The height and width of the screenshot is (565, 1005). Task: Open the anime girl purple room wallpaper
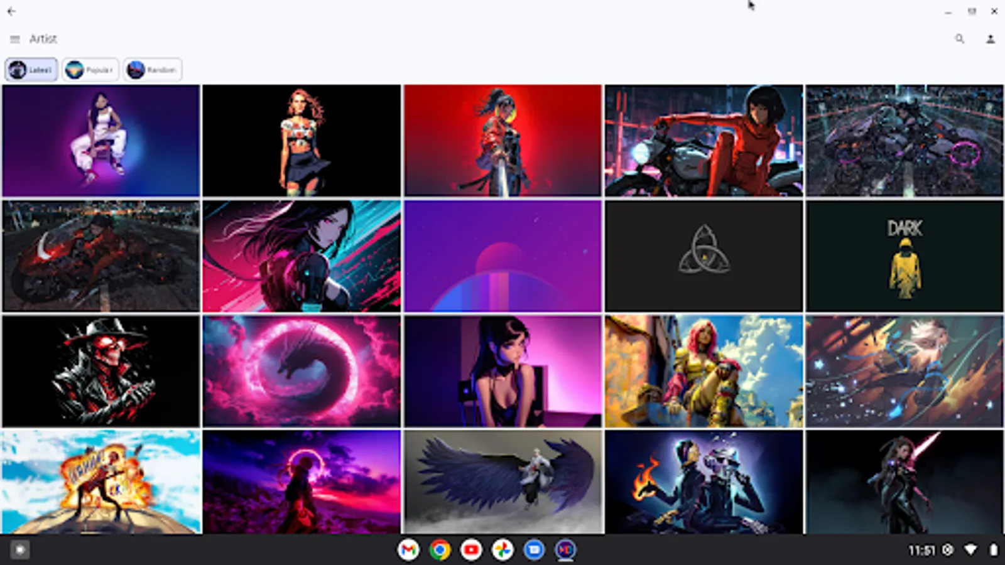click(503, 372)
